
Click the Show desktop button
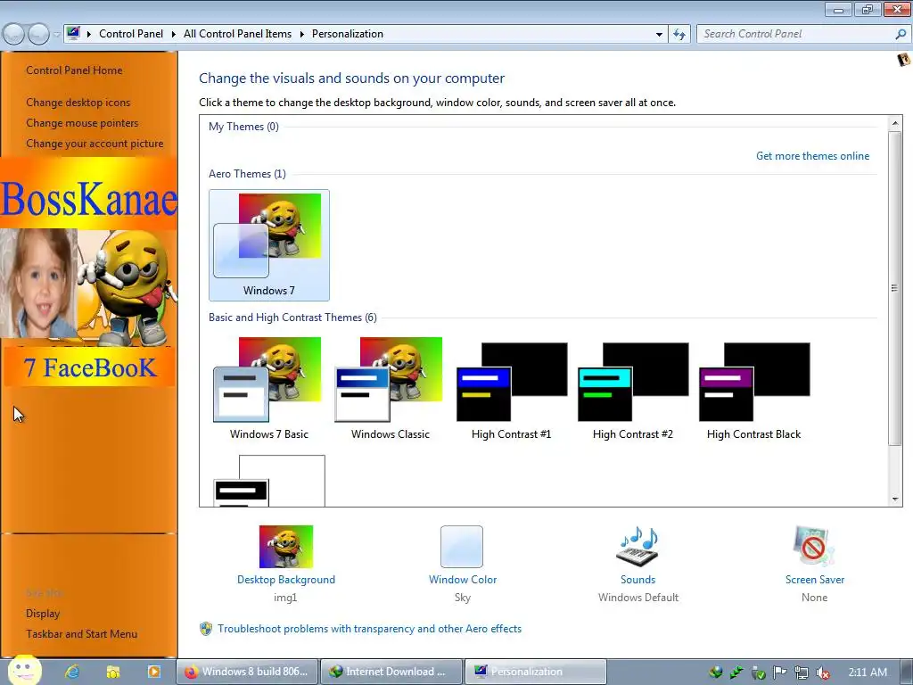point(907,673)
